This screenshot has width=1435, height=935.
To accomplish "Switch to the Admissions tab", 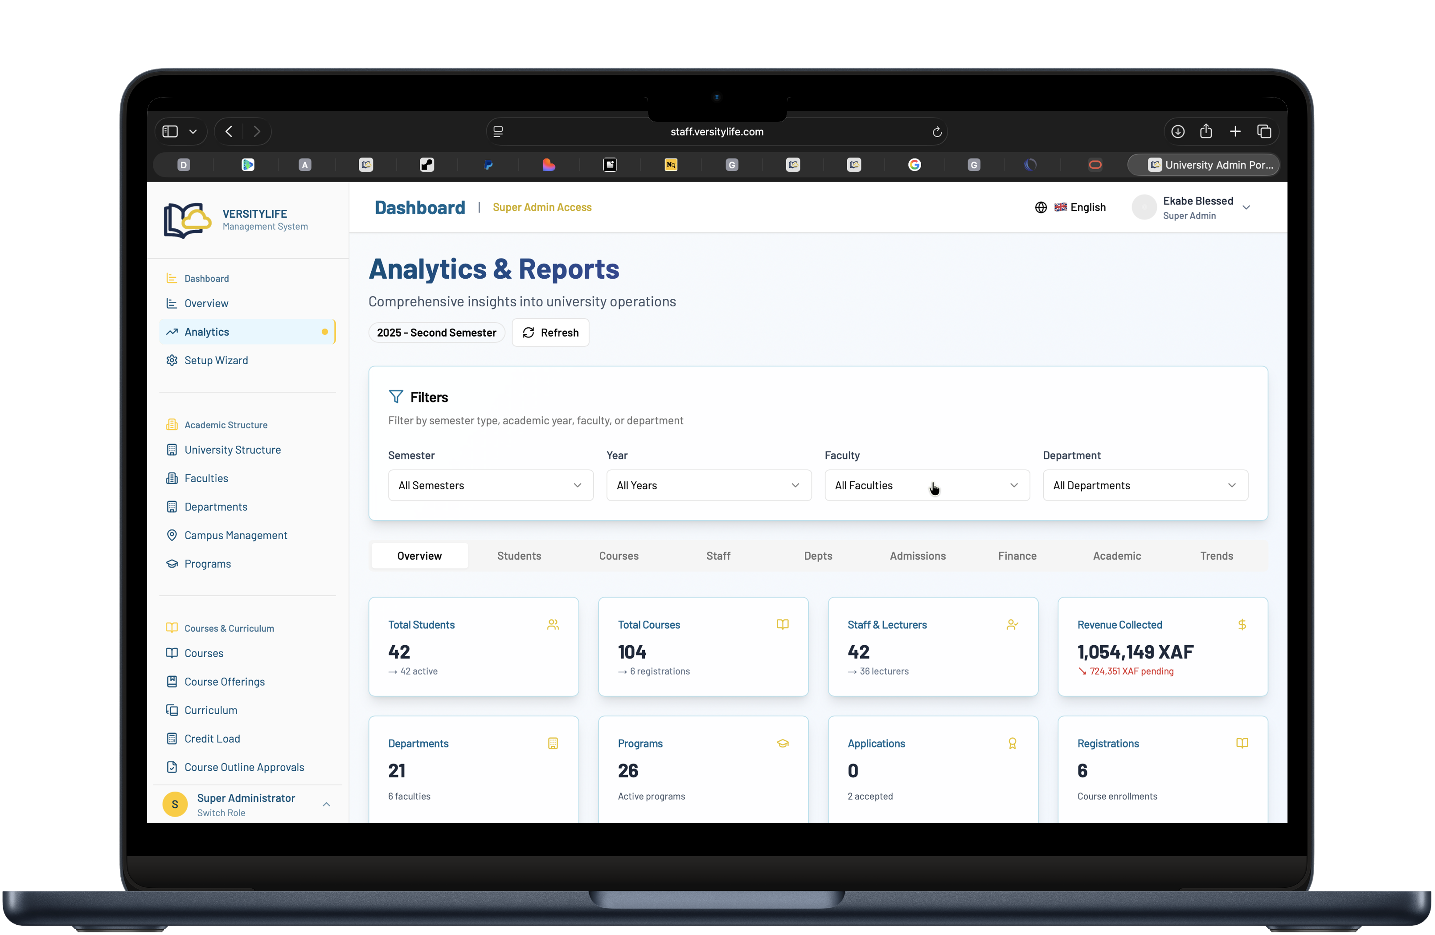I will [x=917, y=556].
